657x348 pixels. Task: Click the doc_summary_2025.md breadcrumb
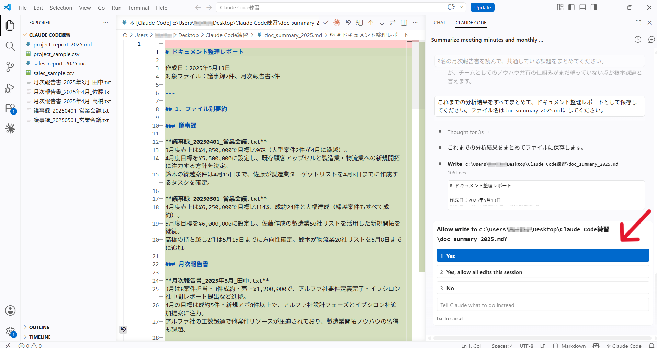click(293, 35)
